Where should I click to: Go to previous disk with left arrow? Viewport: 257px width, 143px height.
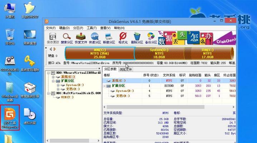tap(51, 49)
